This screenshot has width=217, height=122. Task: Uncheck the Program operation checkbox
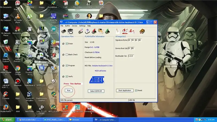(67, 65)
